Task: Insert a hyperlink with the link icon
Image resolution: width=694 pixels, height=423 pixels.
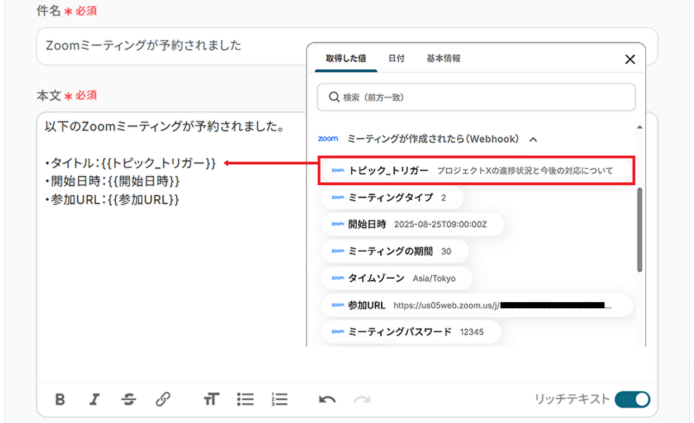Action: point(163,399)
